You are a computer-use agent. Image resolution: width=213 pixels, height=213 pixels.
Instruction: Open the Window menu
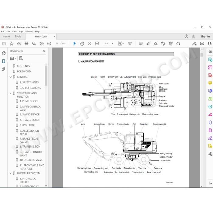click(x=29, y=32)
